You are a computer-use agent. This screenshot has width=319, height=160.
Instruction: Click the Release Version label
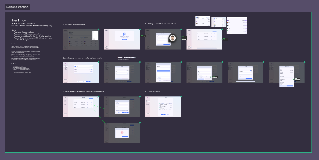click(x=17, y=7)
